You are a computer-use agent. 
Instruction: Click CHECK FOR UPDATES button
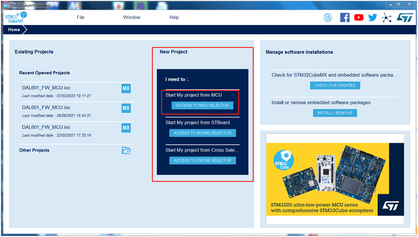pos(335,86)
